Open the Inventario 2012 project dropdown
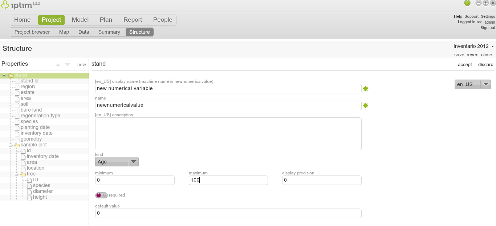This screenshot has height=226, width=496. click(x=473, y=46)
